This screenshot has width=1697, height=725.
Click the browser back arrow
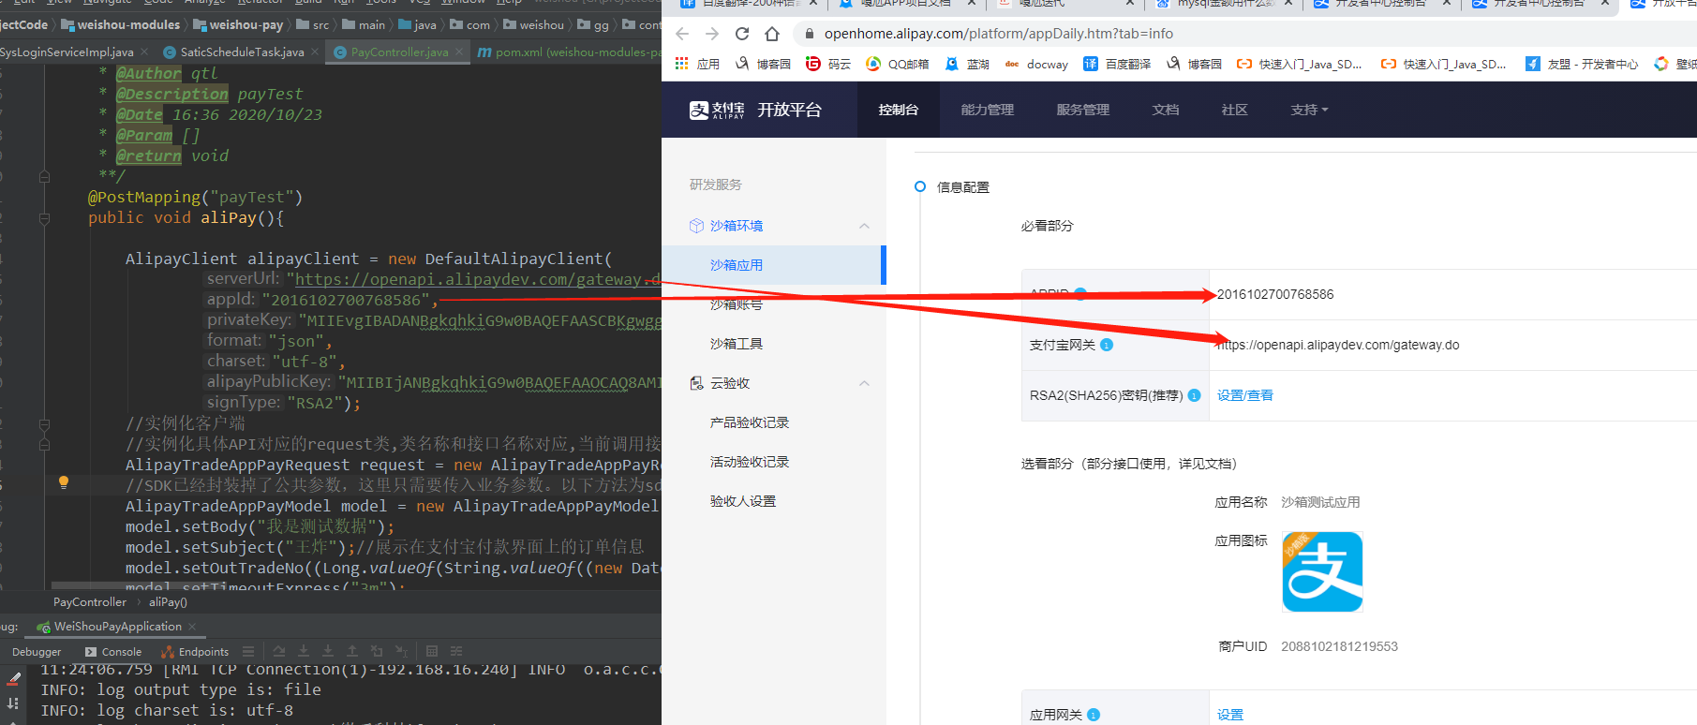[x=682, y=34]
